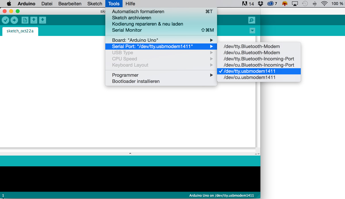Select checked /dev/tty.usbmodem1411 port
This screenshot has width=345, height=199.
(259, 71)
